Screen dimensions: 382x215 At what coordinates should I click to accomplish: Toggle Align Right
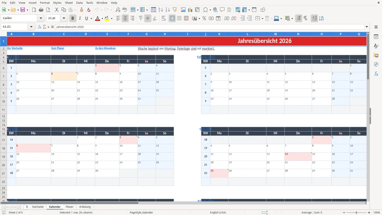coord(132,18)
